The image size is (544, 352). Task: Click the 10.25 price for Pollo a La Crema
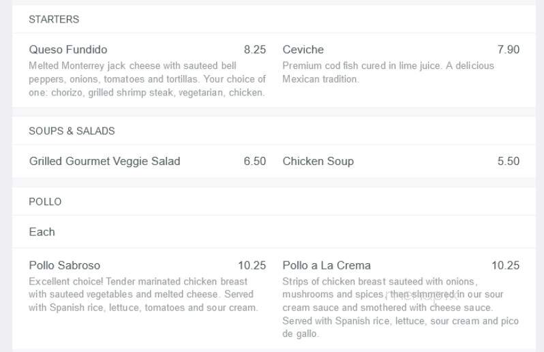[x=506, y=265]
